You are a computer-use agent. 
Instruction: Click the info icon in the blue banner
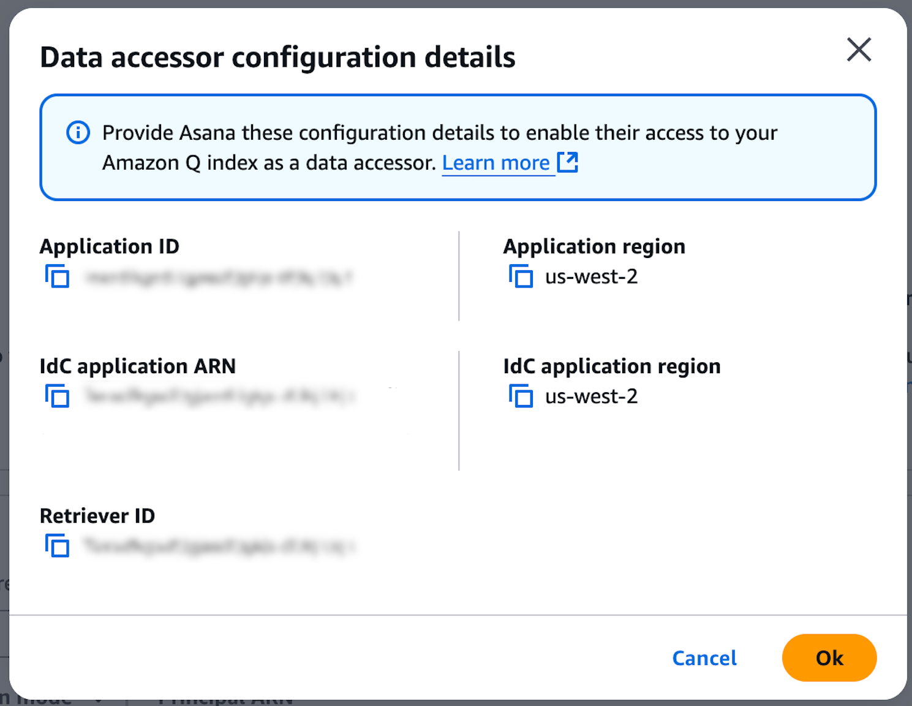(78, 132)
